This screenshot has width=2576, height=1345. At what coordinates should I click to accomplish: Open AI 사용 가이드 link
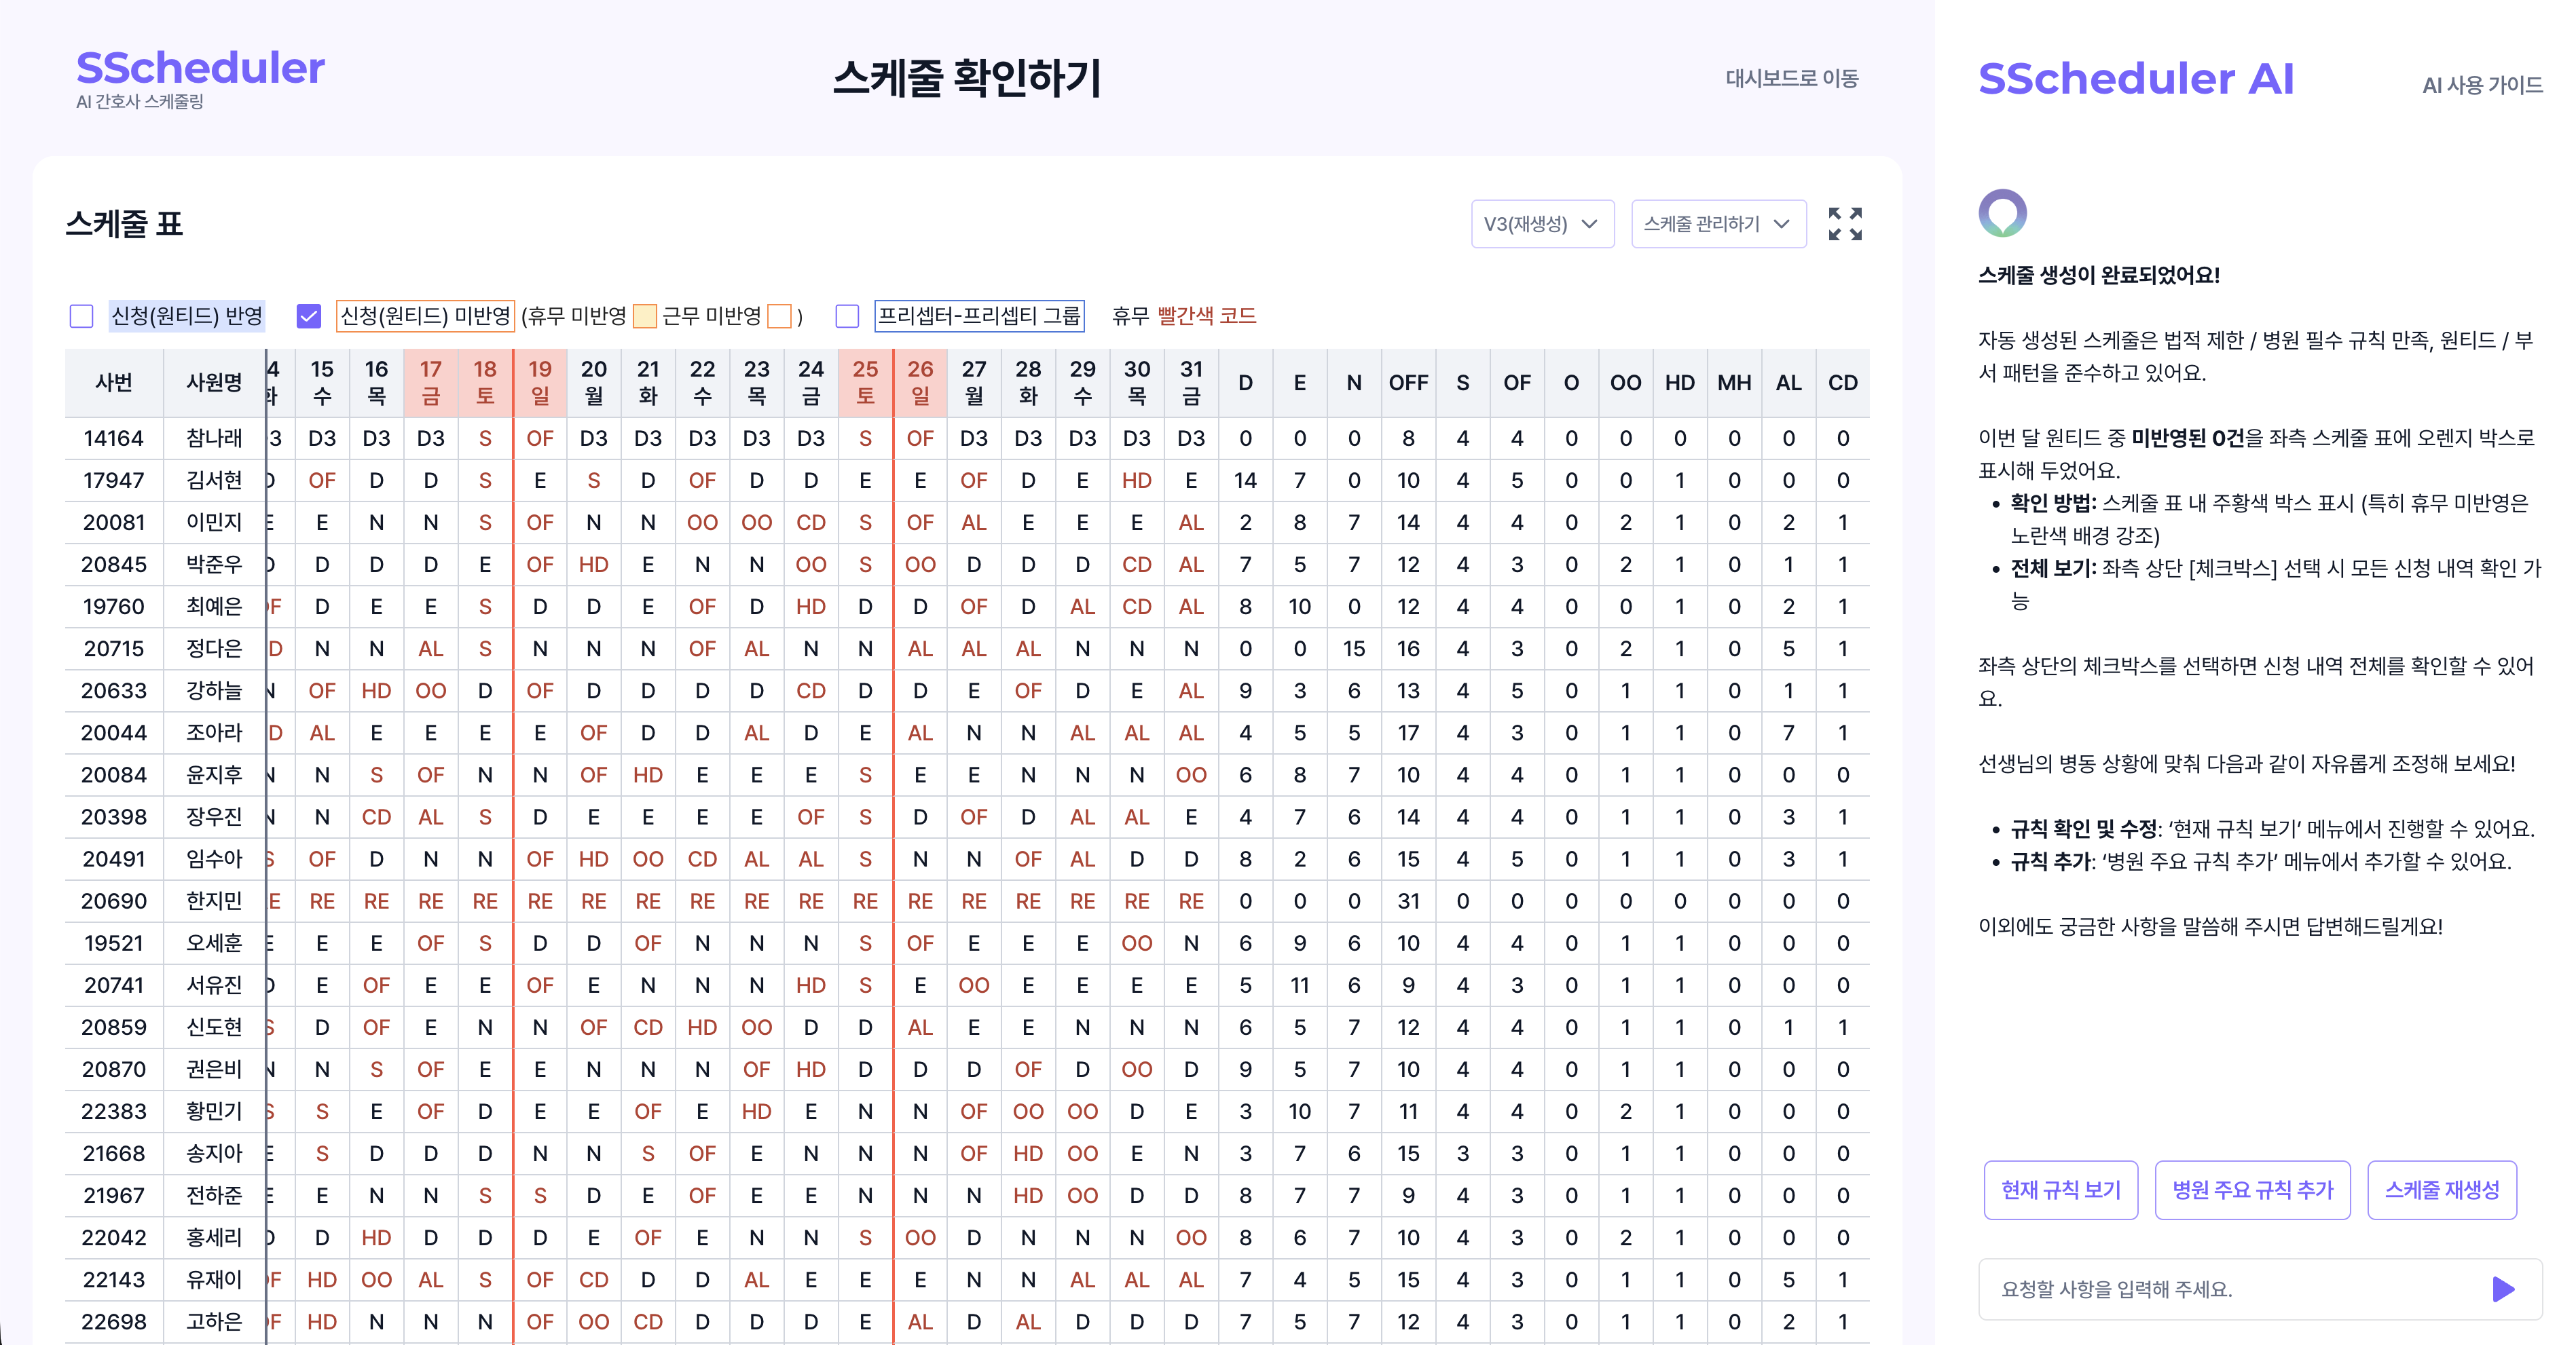coord(2482,86)
